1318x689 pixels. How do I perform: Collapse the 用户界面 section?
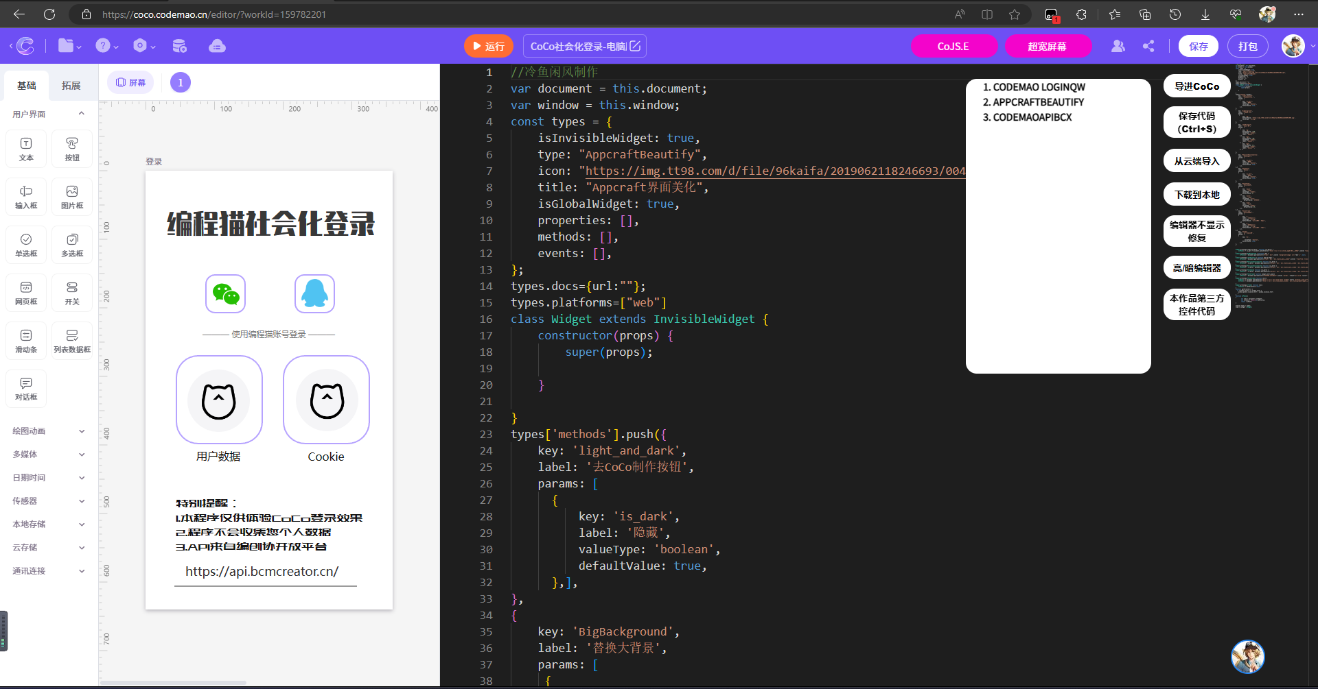click(82, 114)
